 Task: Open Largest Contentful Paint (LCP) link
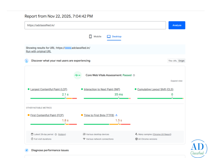[49, 89]
